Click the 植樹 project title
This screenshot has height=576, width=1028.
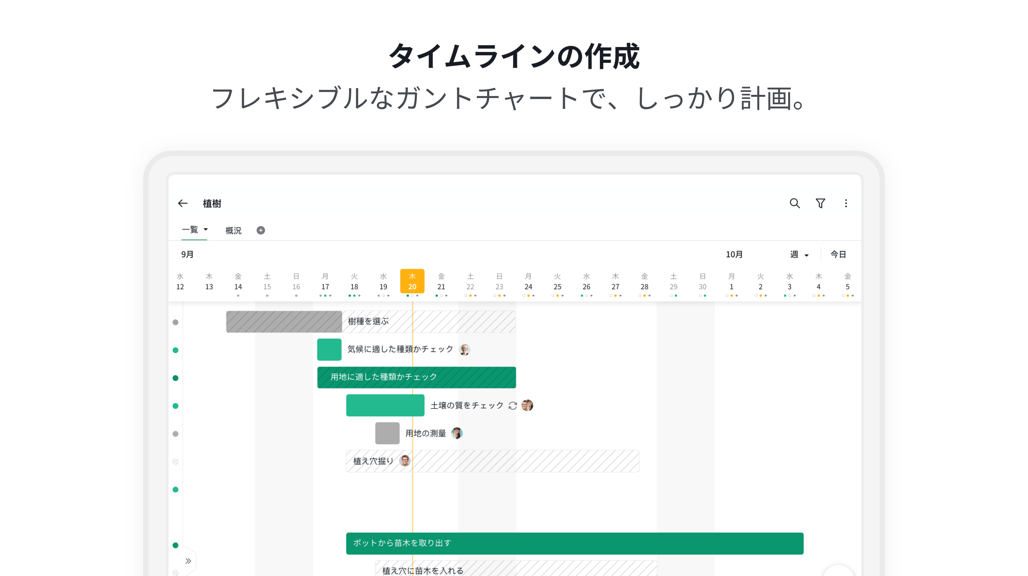212,203
